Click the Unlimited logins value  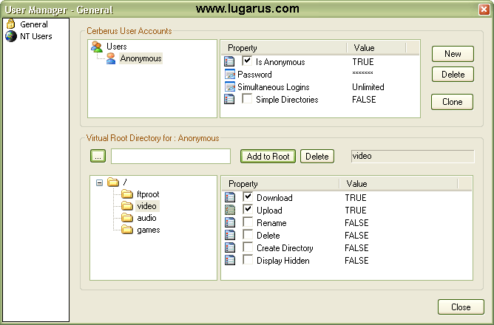point(368,87)
